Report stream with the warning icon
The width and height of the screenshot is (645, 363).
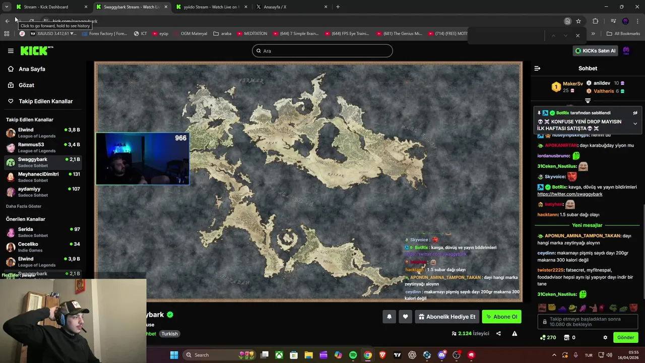(x=514, y=333)
